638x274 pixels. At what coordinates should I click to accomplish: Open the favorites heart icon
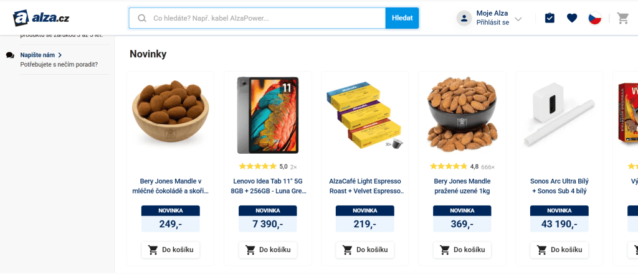click(x=572, y=18)
